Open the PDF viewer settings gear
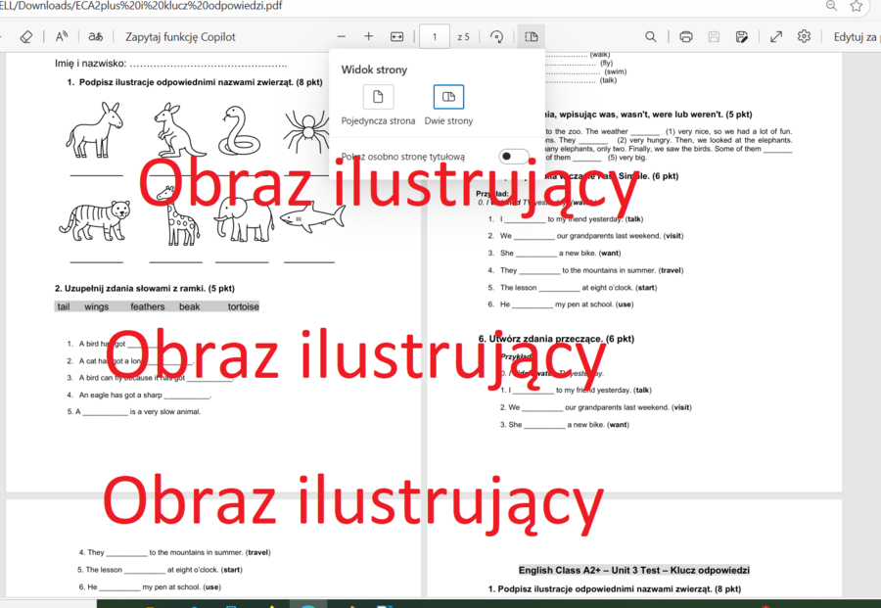 (x=804, y=36)
